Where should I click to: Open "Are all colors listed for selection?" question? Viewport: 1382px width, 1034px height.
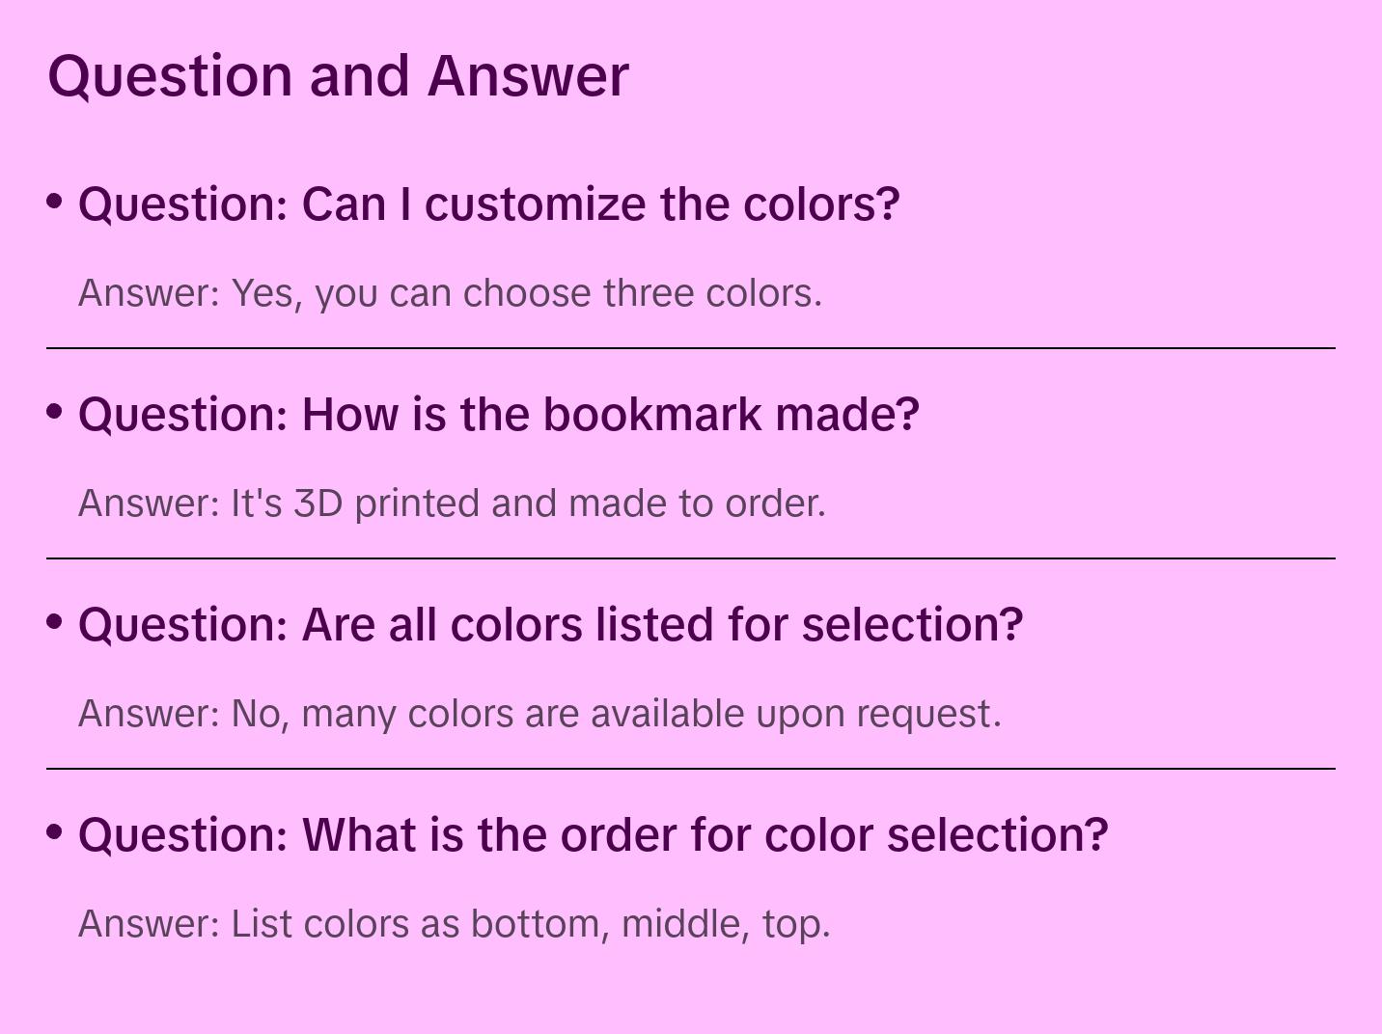click(550, 625)
